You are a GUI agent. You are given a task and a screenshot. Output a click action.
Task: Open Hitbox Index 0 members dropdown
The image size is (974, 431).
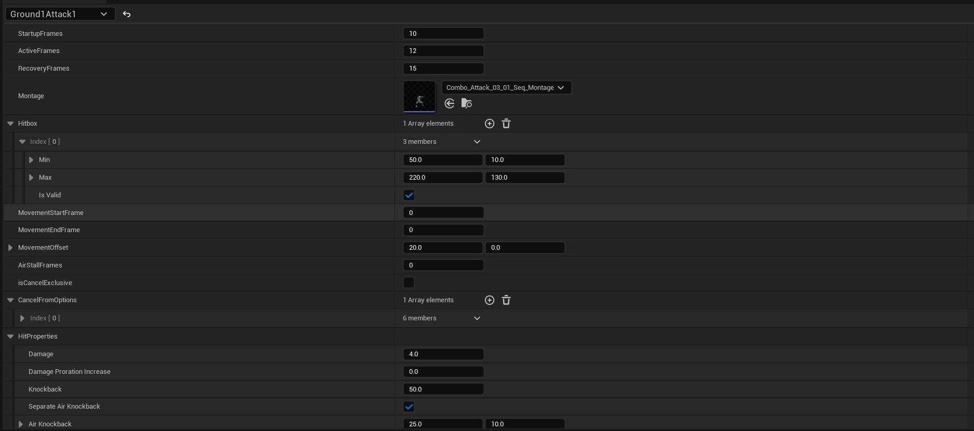[x=477, y=142]
